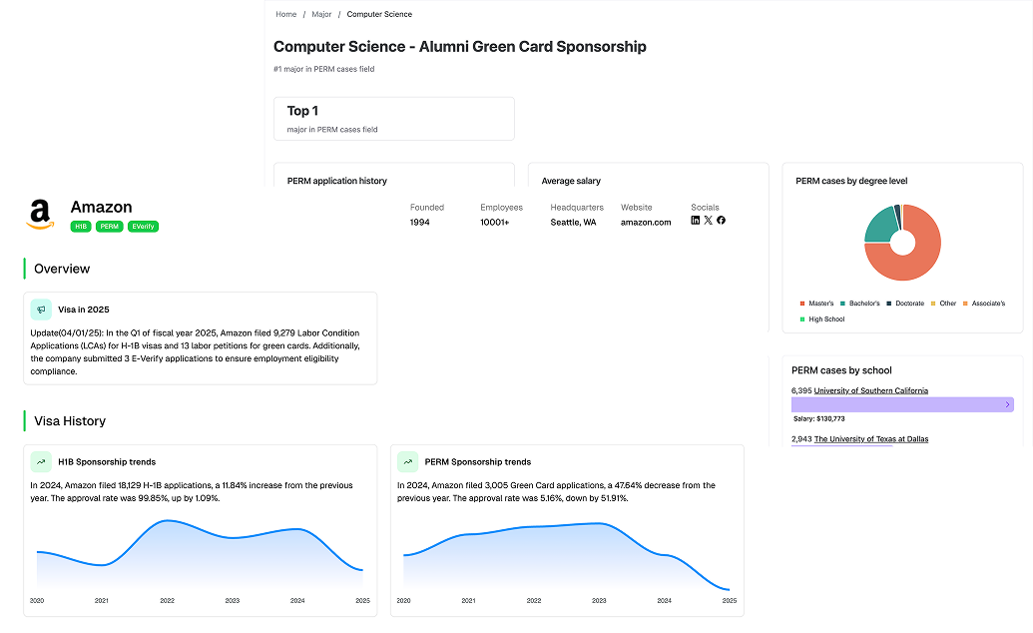Toggle the Other legend swatch

[933, 304]
